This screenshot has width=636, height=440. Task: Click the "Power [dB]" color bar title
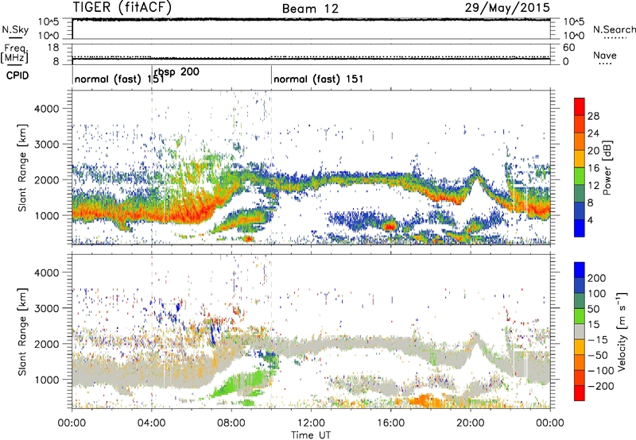click(x=607, y=168)
